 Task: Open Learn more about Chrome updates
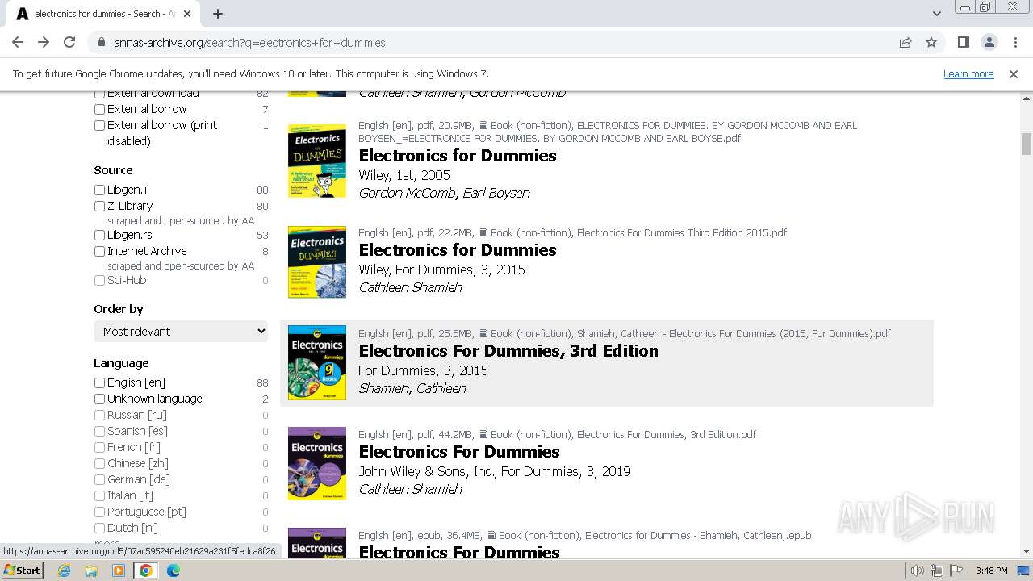click(x=968, y=73)
